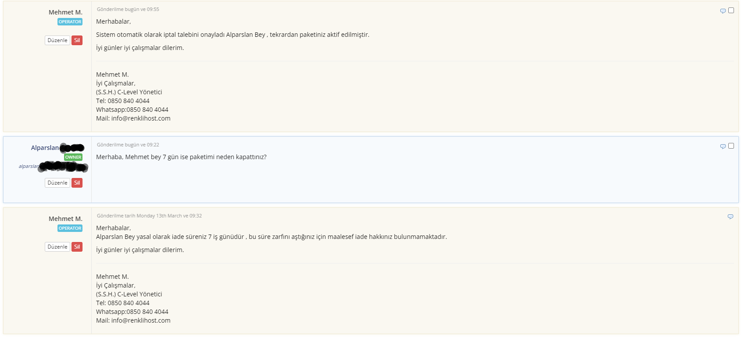Click the green OWNER badge
This screenshot has width=741, height=338.
coord(73,157)
